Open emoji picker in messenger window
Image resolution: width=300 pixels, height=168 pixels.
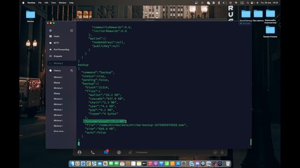[215, 152]
